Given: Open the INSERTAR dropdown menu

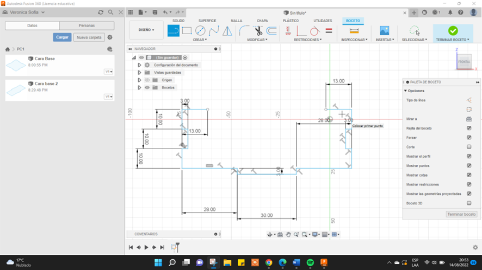Looking at the screenshot, I should (x=385, y=40).
